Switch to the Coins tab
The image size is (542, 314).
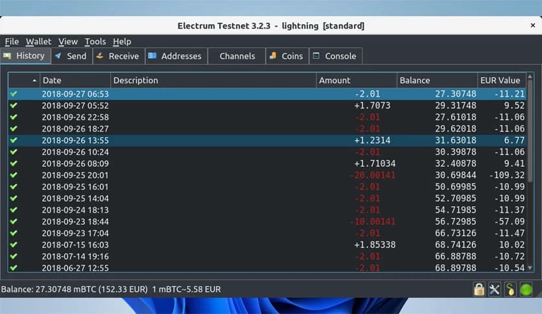pos(287,56)
